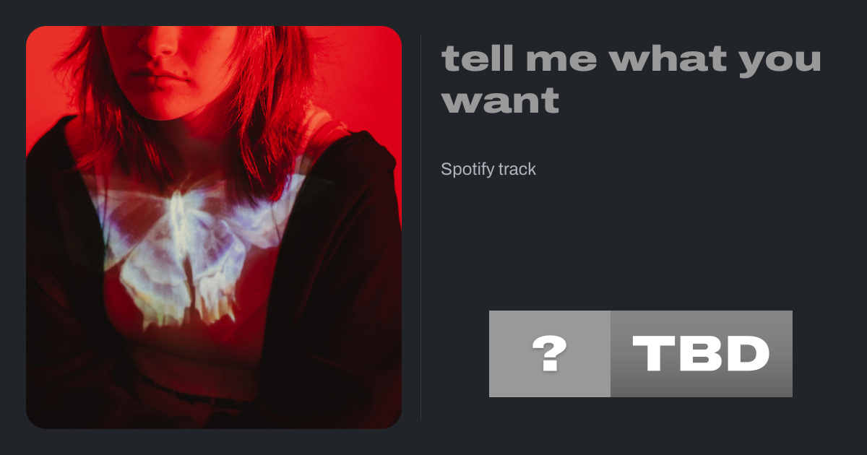Click the person's lips on the cover

(x=163, y=75)
